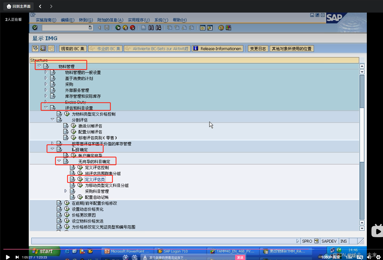Click the green Enter checkmark icon

tap(35, 28)
